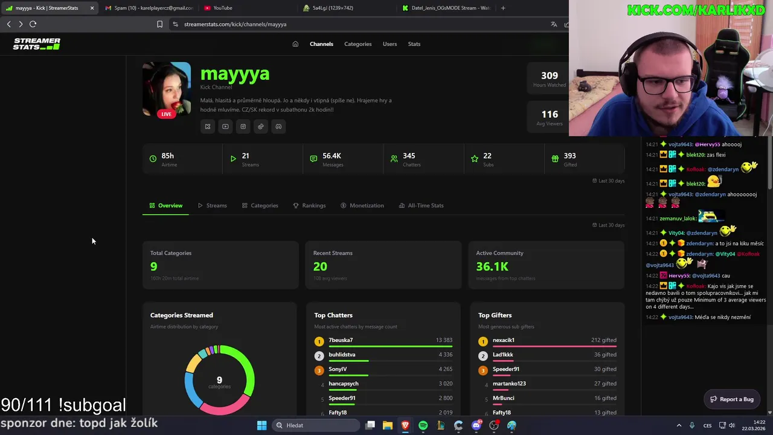Switch to the All-Time Stats tab
This screenshot has width=773, height=435.
(421, 205)
